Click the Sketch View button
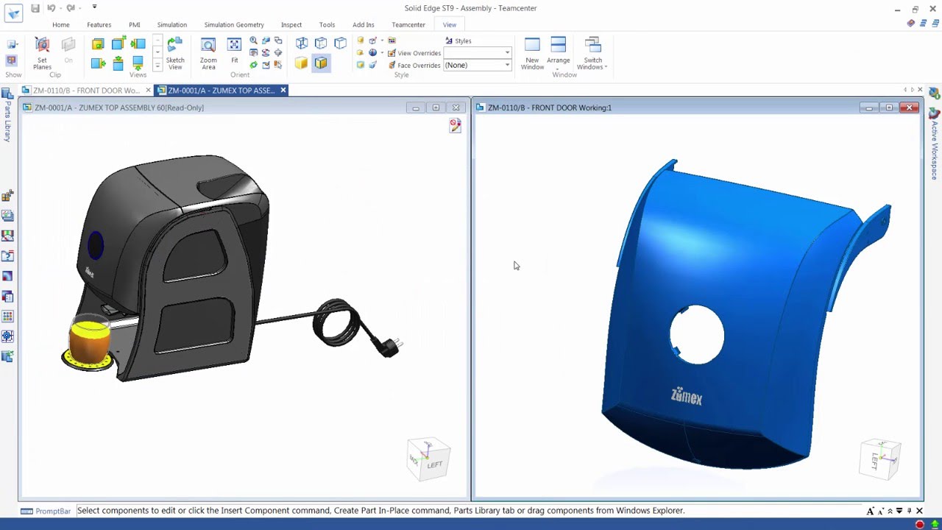The height and width of the screenshot is (530, 942). (x=175, y=54)
